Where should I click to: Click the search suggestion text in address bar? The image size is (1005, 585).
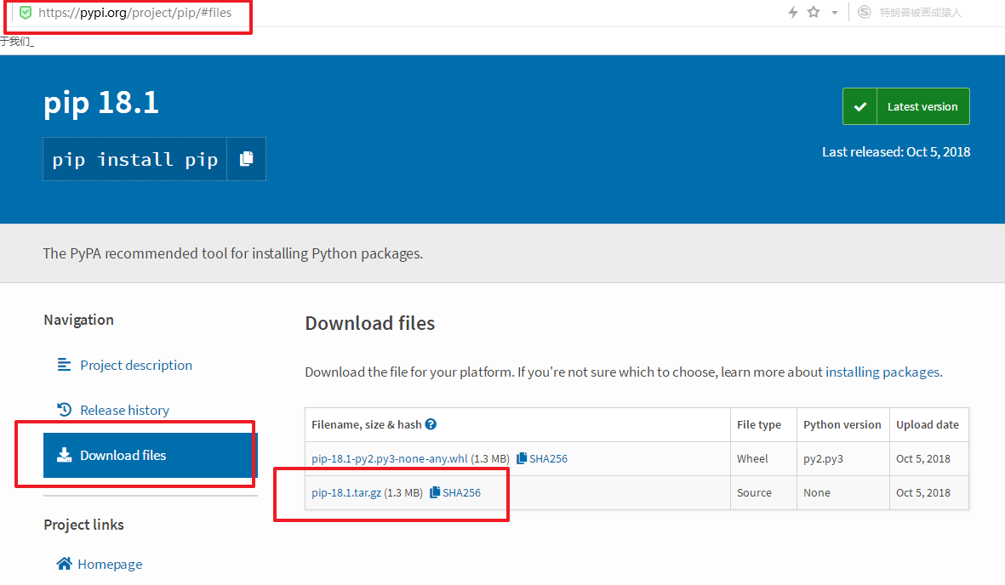[x=921, y=12]
